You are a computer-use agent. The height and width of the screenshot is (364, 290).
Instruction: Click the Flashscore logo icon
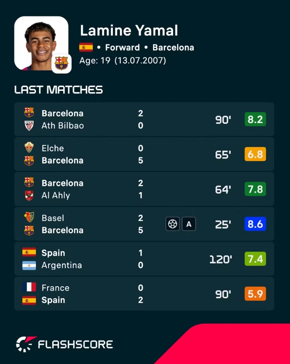[26, 344]
